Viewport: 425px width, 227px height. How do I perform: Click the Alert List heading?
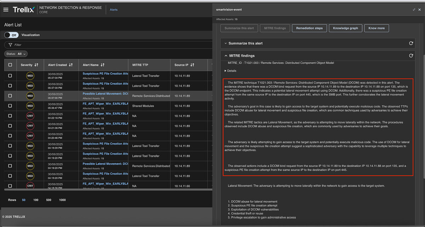13,25
